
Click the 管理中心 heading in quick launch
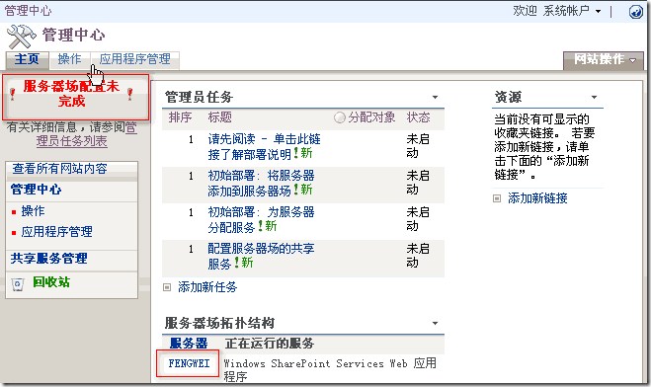pyautogui.click(x=37, y=190)
